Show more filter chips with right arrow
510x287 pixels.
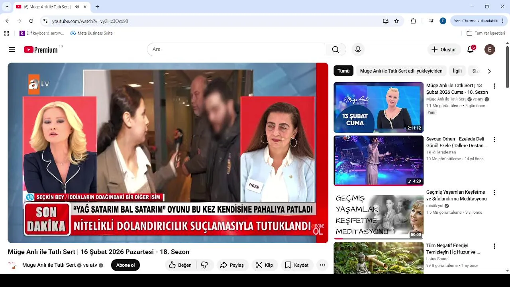(x=489, y=71)
